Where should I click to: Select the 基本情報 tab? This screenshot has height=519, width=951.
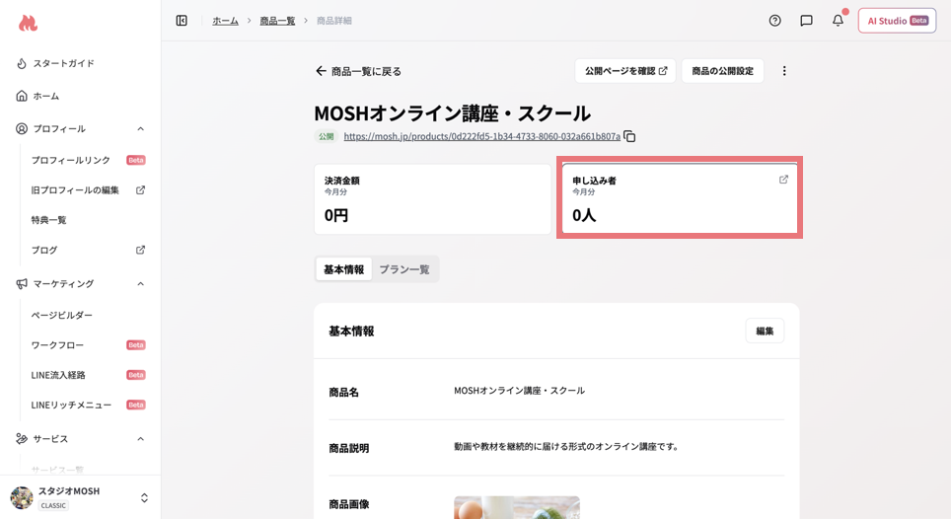(344, 269)
